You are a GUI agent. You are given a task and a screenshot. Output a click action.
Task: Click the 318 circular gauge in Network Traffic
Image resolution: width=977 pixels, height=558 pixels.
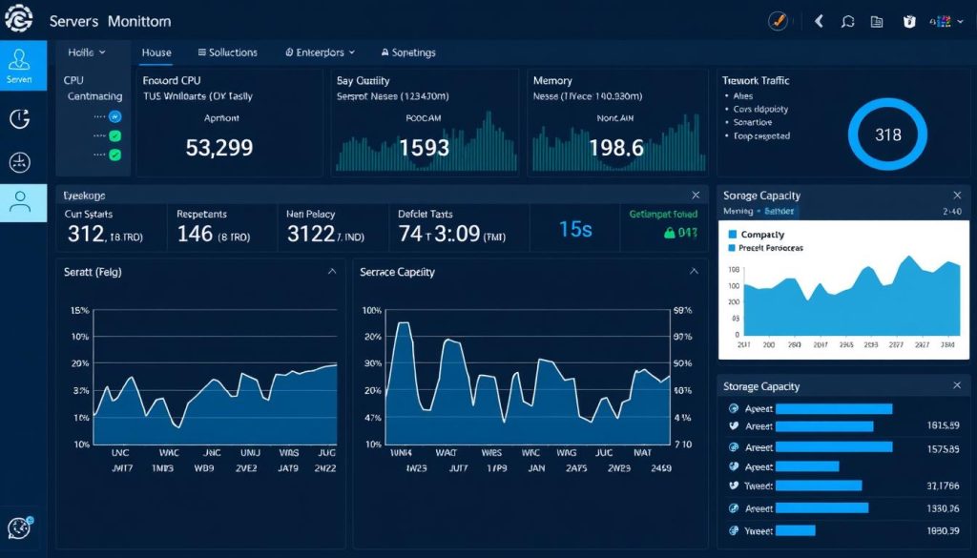(886, 134)
